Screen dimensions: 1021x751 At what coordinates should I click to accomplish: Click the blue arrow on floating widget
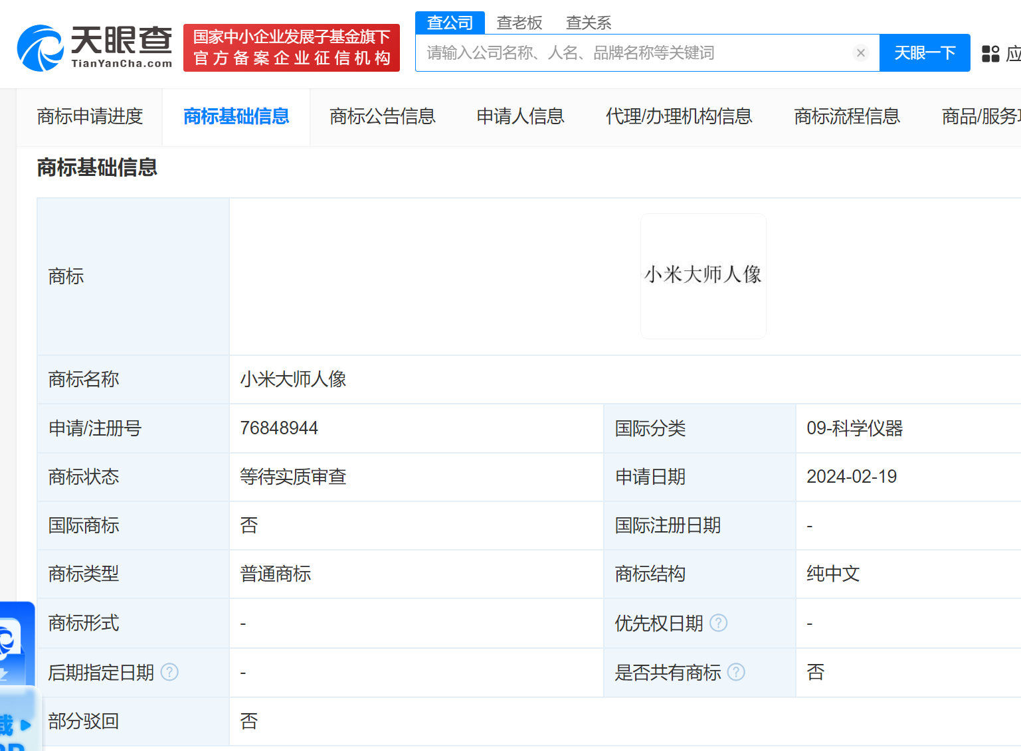coord(26,724)
